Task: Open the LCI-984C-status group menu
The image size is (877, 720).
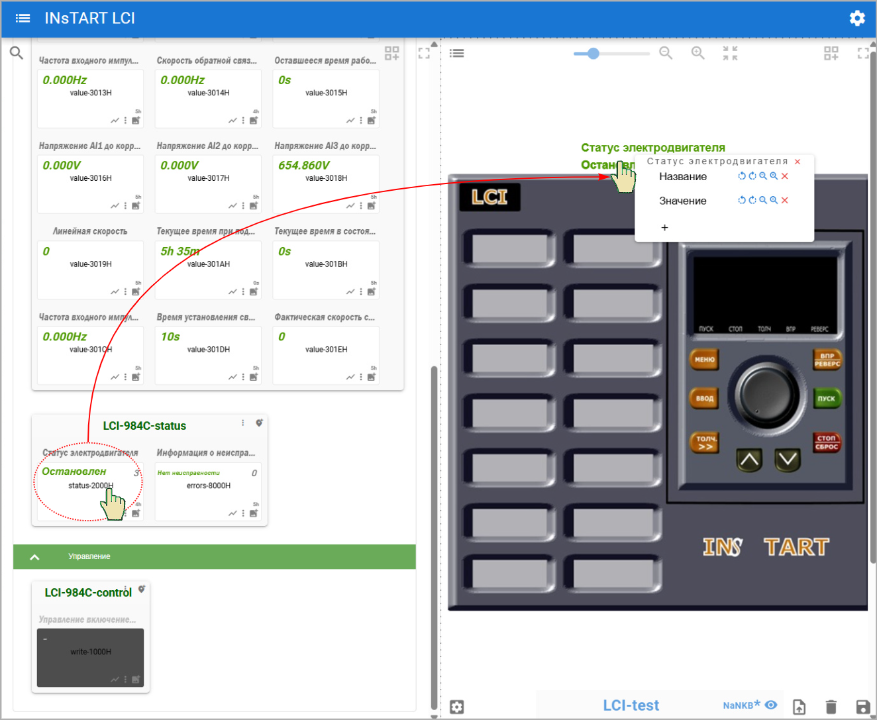Action: 243,423
